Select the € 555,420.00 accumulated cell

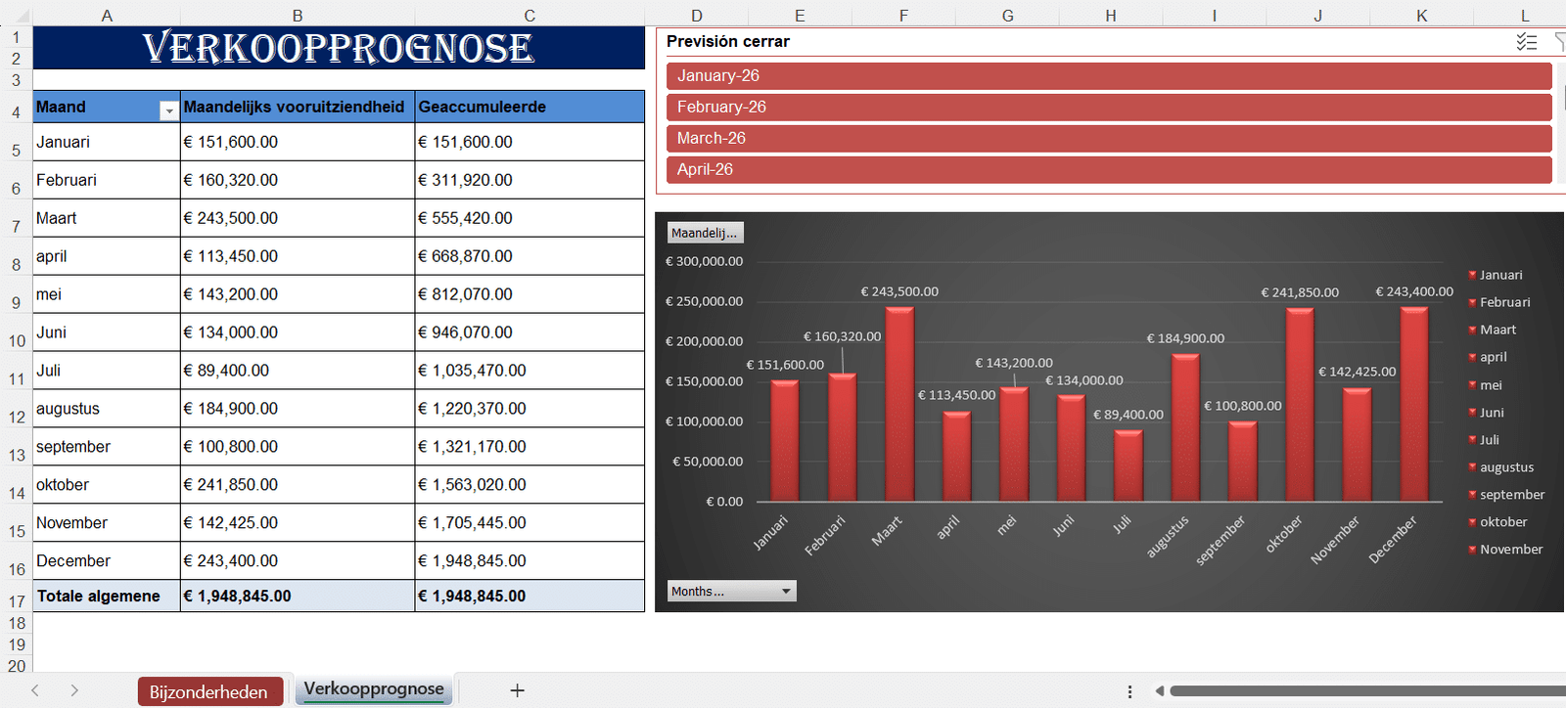(x=530, y=218)
